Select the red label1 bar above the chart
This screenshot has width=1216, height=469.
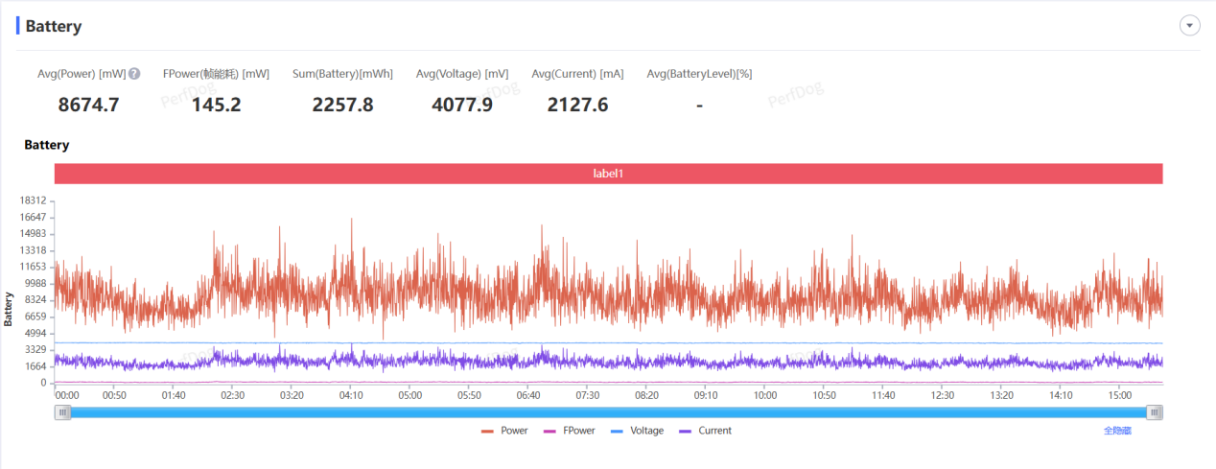pos(608,174)
